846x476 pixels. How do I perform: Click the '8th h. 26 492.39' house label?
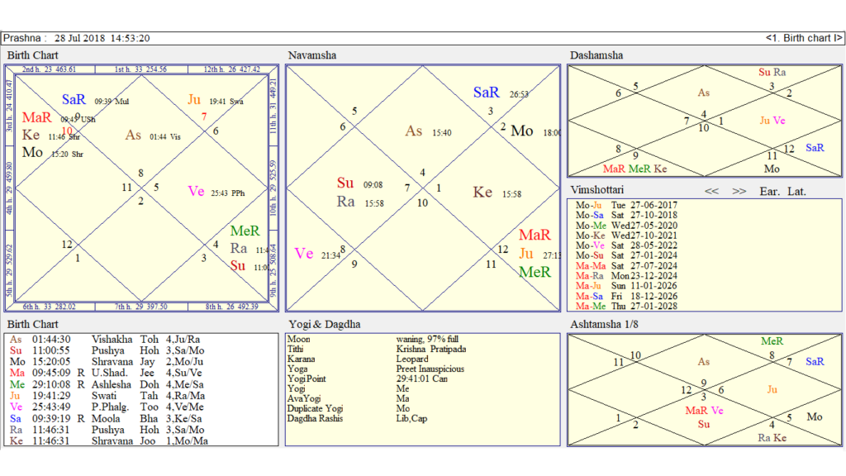click(232, 307)
